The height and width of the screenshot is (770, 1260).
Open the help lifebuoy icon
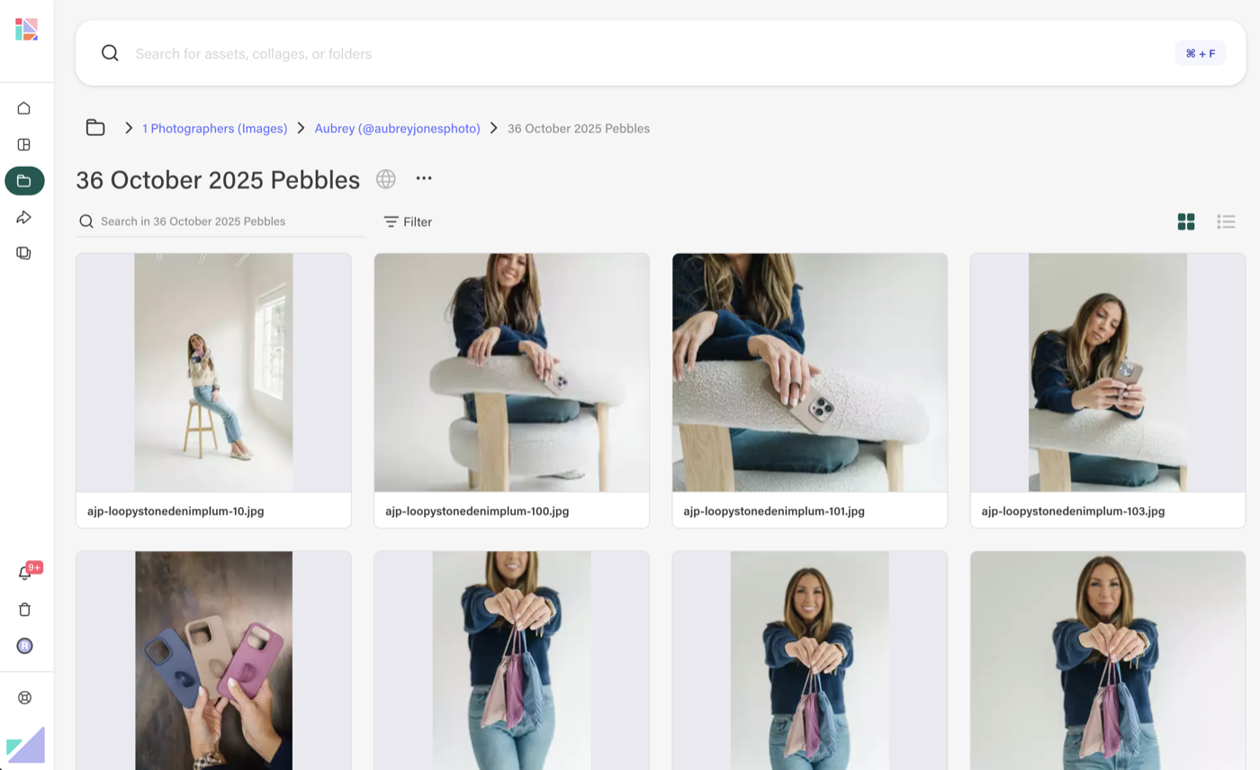pyautogui.click(x=24, y=698)
